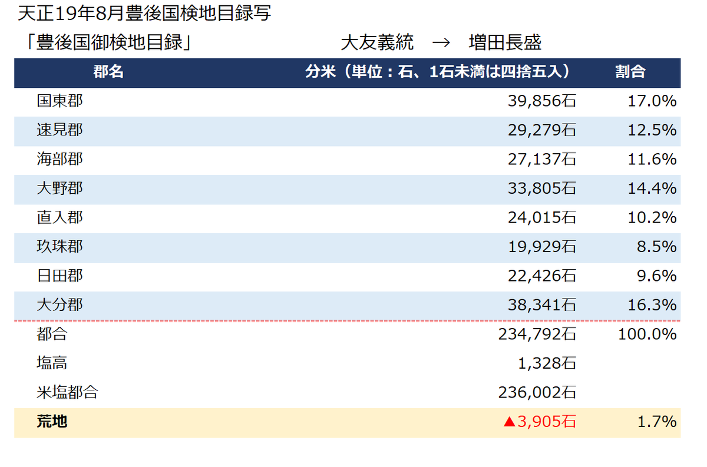Select the value 27,137石
Viewport: 707px width, 467px height.
(542, 160)
